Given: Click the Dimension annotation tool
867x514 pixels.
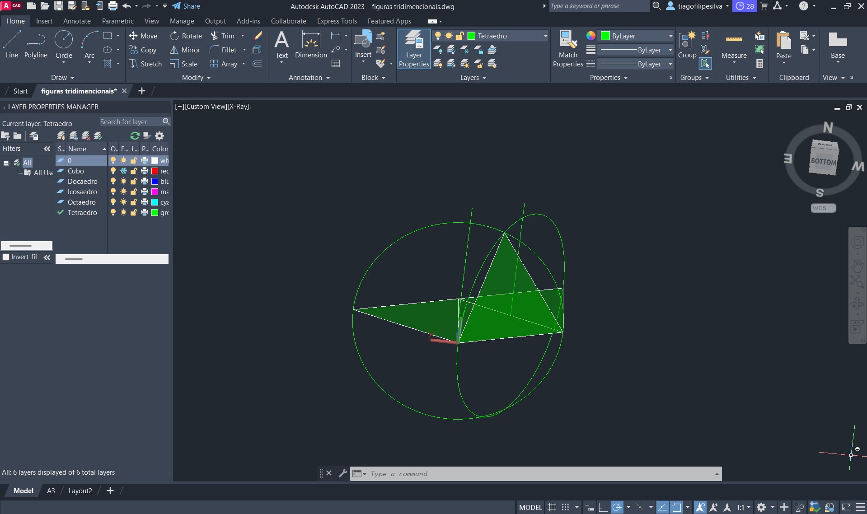Looking at the screenshot, I should (311, 45).
